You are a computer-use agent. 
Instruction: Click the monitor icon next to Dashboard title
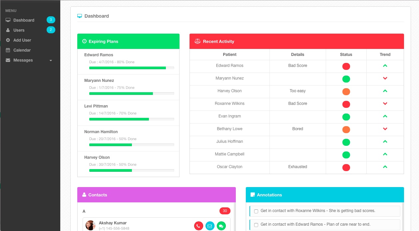coord(80,16)
